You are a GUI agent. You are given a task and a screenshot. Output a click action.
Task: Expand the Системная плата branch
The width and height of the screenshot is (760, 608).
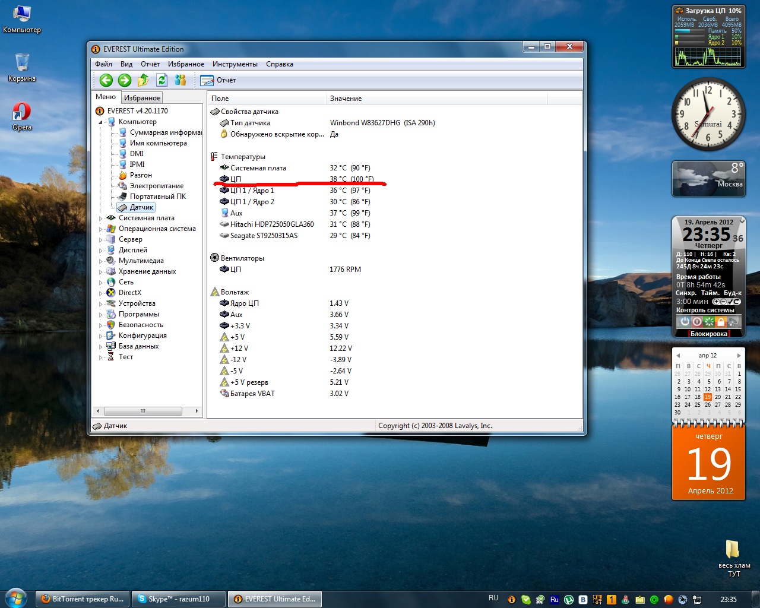pos(100,218)
